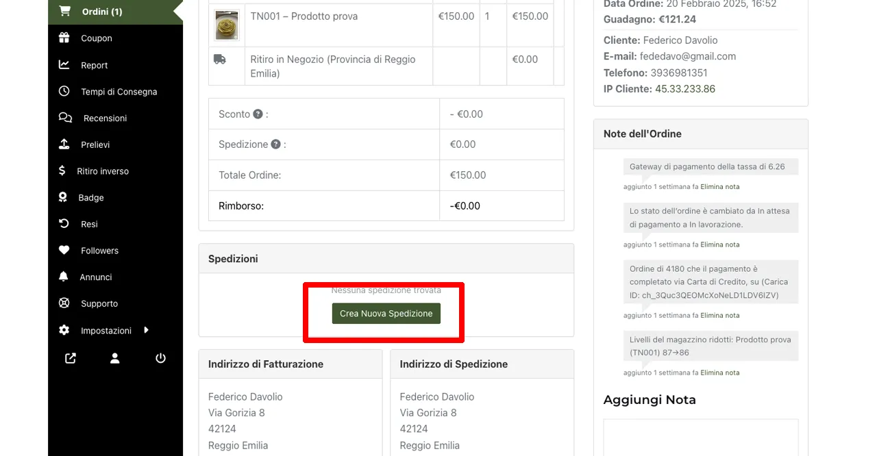This screenshot has height=456, width=877.
Task: Click the Resi return arrow icon
Action: [64, 223]
